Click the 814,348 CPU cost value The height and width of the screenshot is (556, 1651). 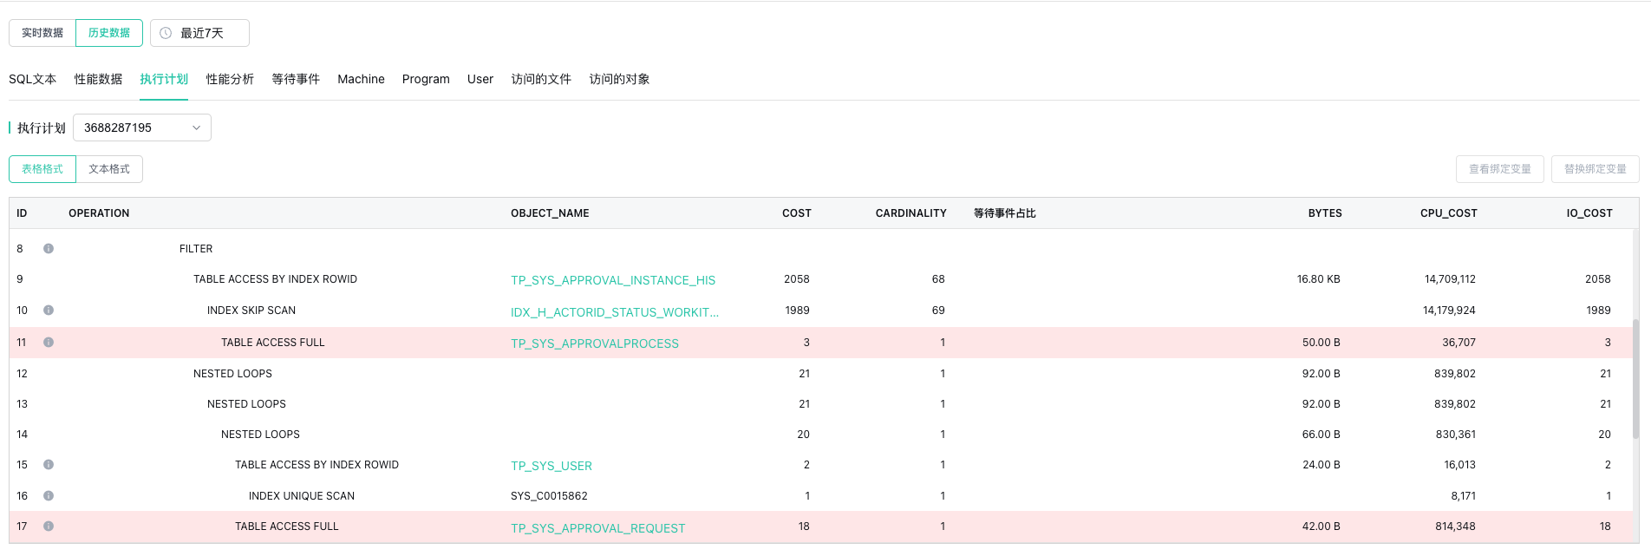click(1455, 527)
